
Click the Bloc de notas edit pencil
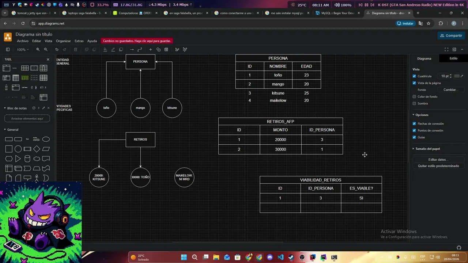click(44, 108)
